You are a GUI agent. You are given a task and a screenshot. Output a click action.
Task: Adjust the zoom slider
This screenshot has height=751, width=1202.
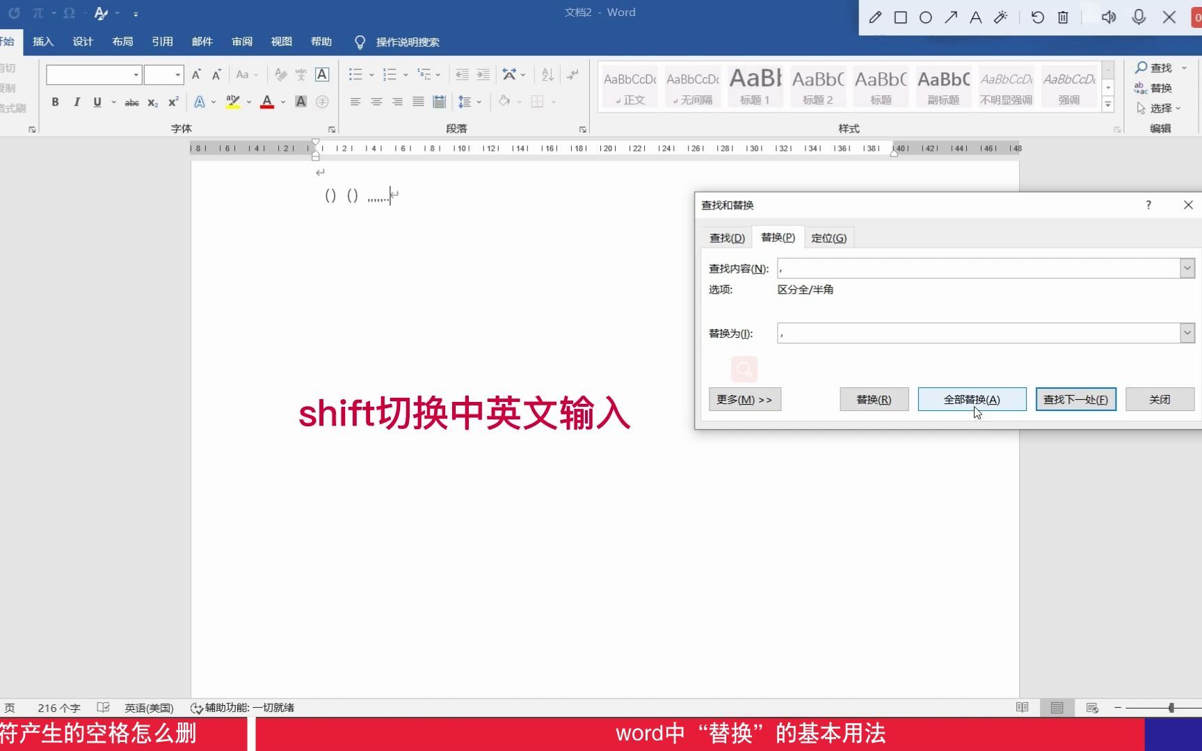(1171, 708)
